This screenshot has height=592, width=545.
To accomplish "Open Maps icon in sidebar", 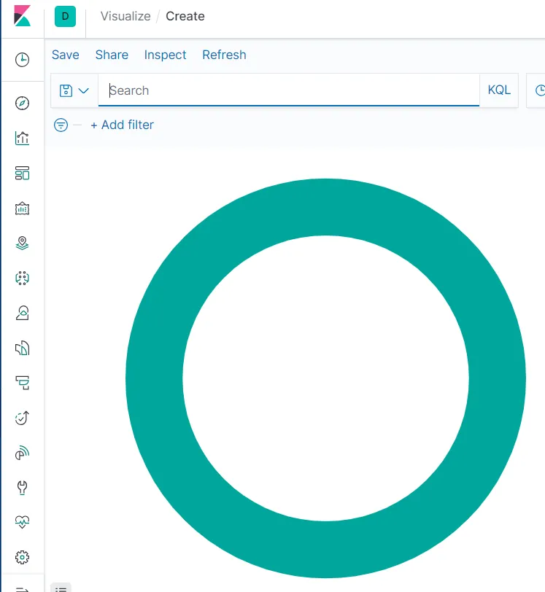I will (23, 244).
